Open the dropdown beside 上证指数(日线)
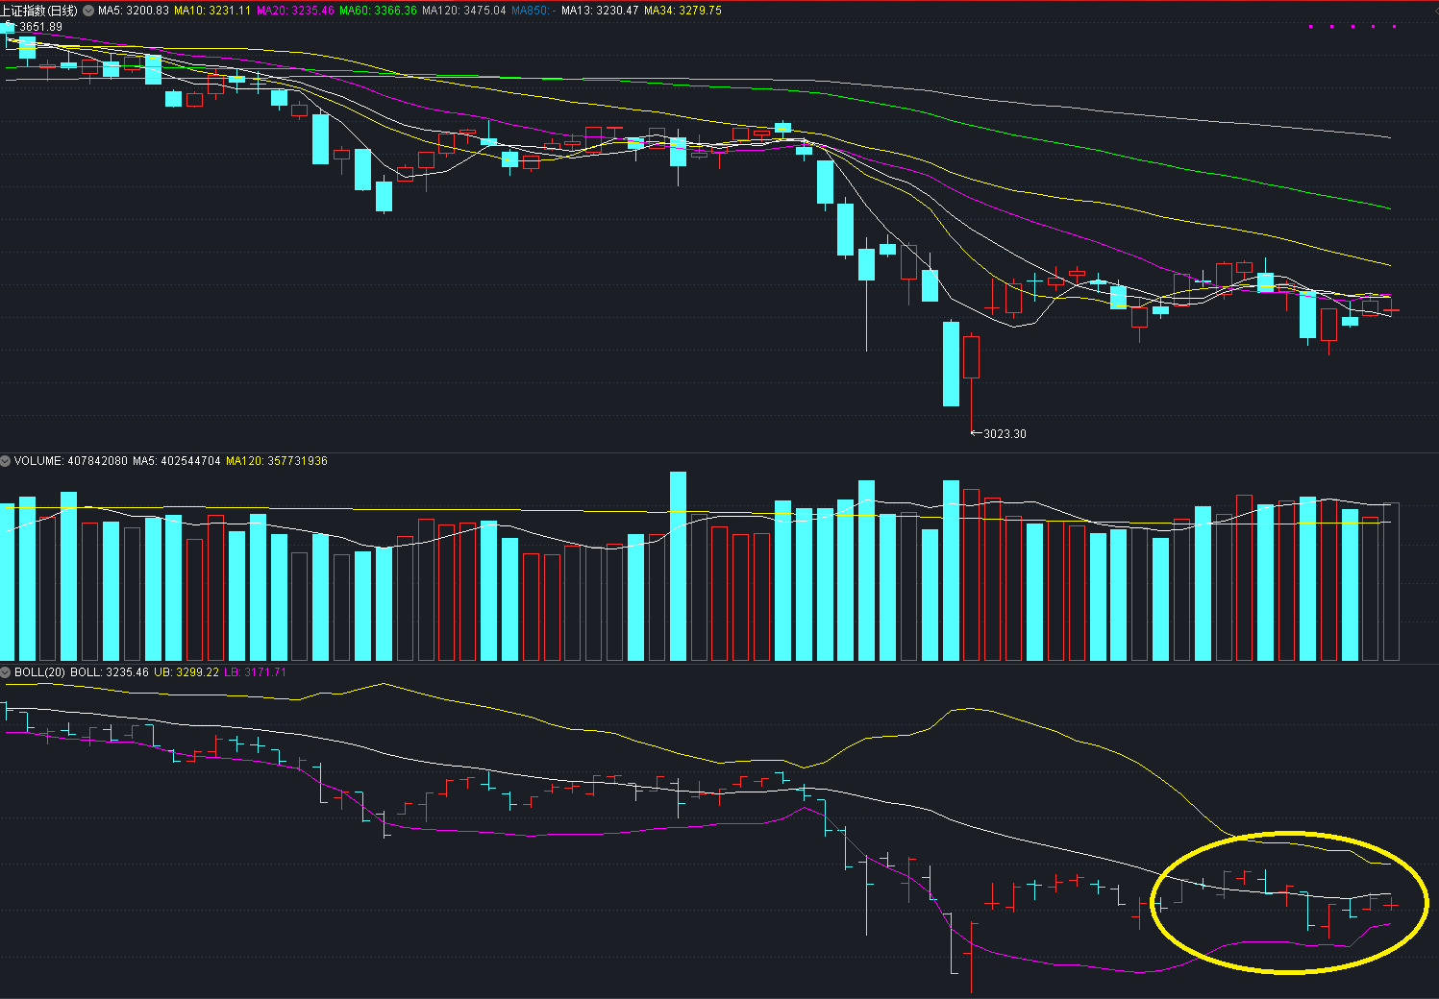 click(x=88, y=11)
